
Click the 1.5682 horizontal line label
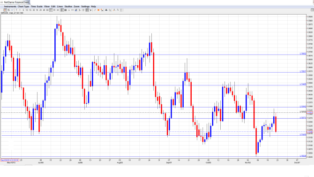point(303,54)
